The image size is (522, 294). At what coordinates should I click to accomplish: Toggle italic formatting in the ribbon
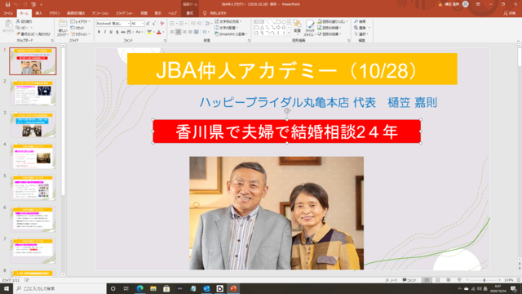[x=105, y=32]
